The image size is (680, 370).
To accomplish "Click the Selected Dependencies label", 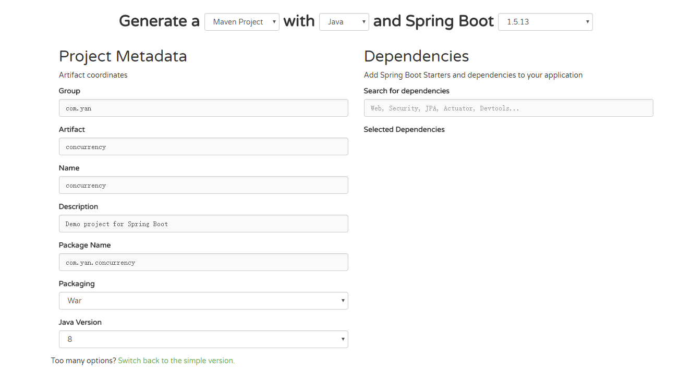I will [404, 129].
